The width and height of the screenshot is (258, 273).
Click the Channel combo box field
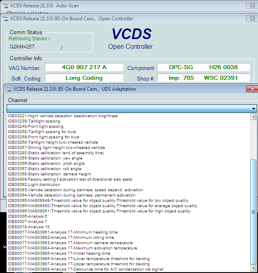(x=131, y=109)
